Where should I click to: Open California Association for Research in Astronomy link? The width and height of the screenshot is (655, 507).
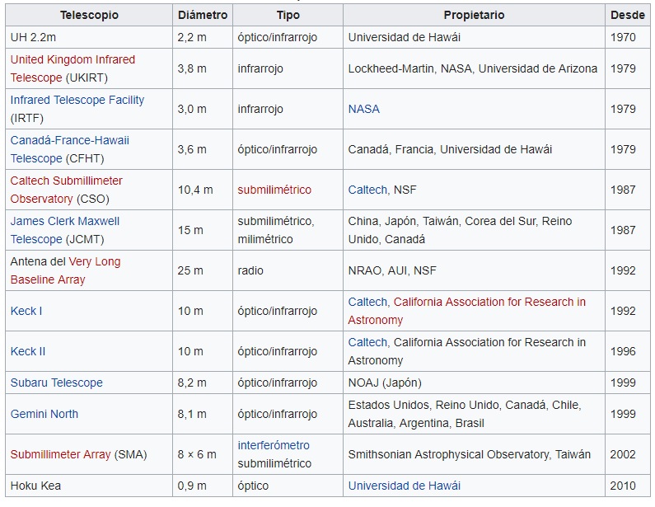tap(466, 311)
